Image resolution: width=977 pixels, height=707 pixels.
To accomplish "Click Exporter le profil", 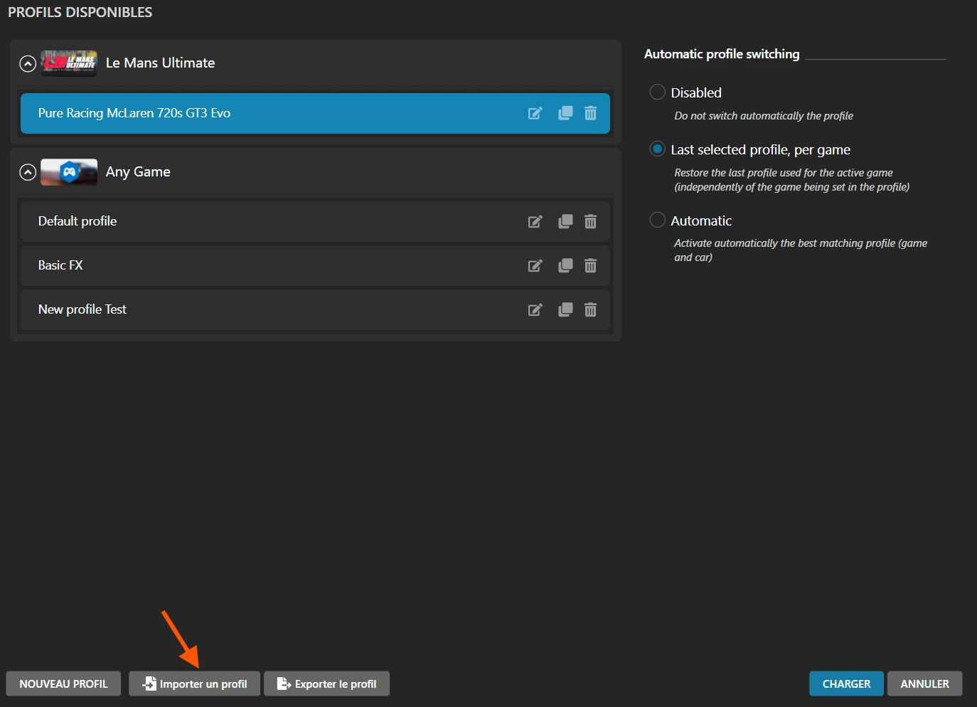I will point(326,684).
